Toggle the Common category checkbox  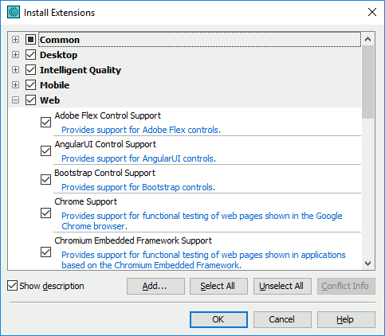tap(30, 40)
